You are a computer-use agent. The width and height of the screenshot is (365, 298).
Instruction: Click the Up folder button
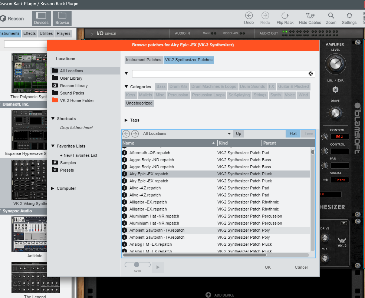pos(239,133)
